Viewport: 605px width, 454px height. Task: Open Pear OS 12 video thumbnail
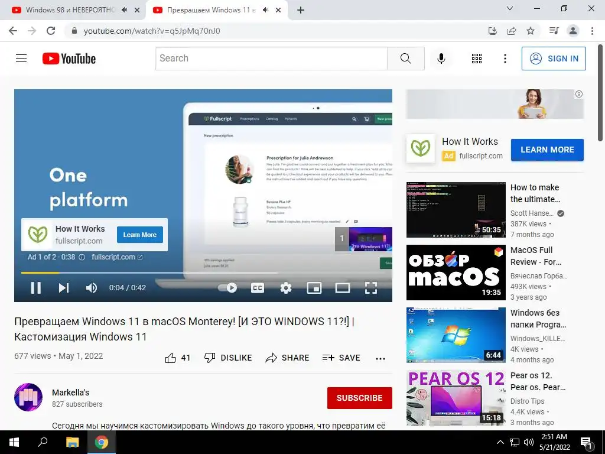[x=456, y=398]
